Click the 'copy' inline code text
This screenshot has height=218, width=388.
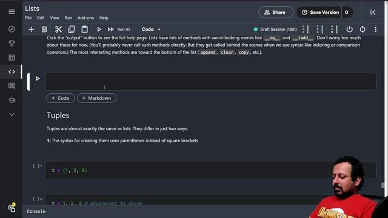coord(244,53)
